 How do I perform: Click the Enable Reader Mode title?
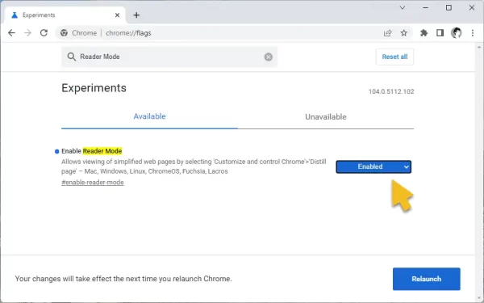click(92, 151)
